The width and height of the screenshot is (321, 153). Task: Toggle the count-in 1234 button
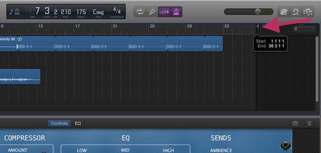[164, 12]
